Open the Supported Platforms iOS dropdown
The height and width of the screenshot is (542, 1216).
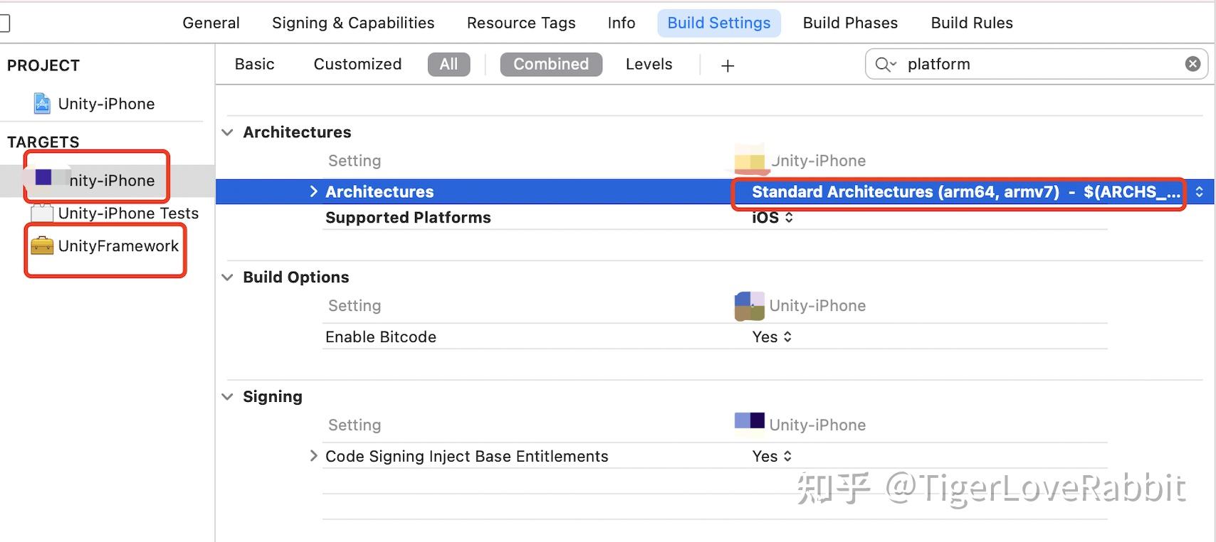772,218
